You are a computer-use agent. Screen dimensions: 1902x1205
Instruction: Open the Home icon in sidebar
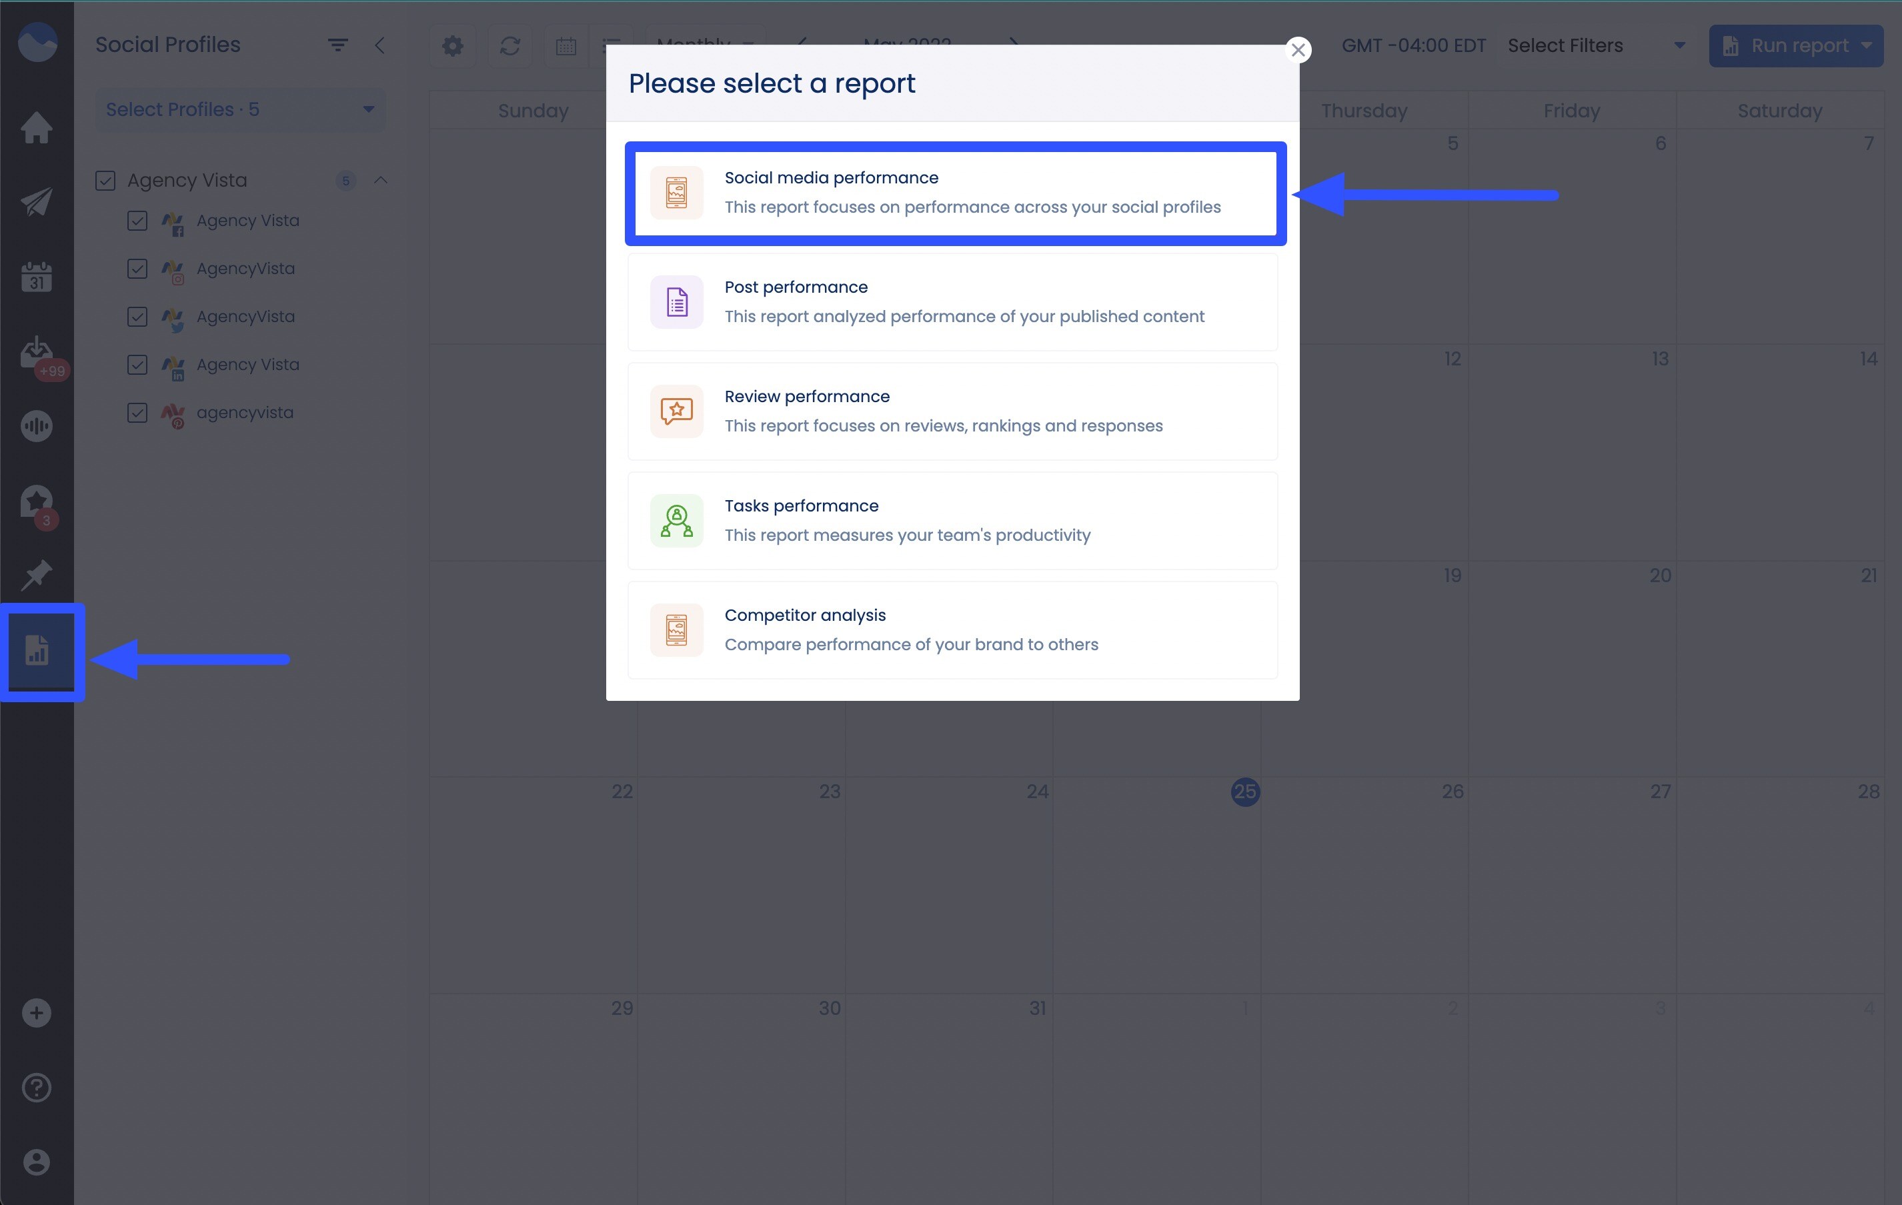(36, 127)
